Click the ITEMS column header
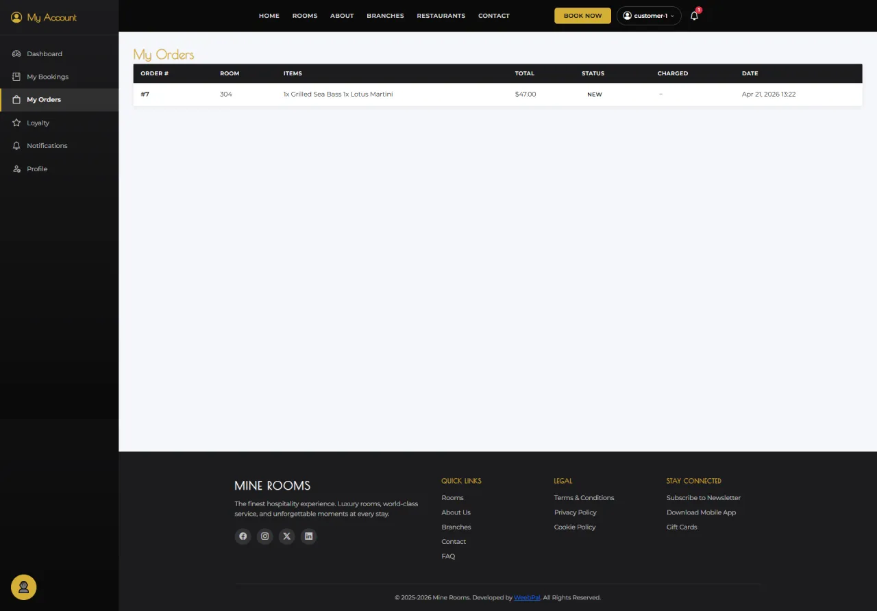877x611 pixels. pyautogui.click(x=293, y=73)
